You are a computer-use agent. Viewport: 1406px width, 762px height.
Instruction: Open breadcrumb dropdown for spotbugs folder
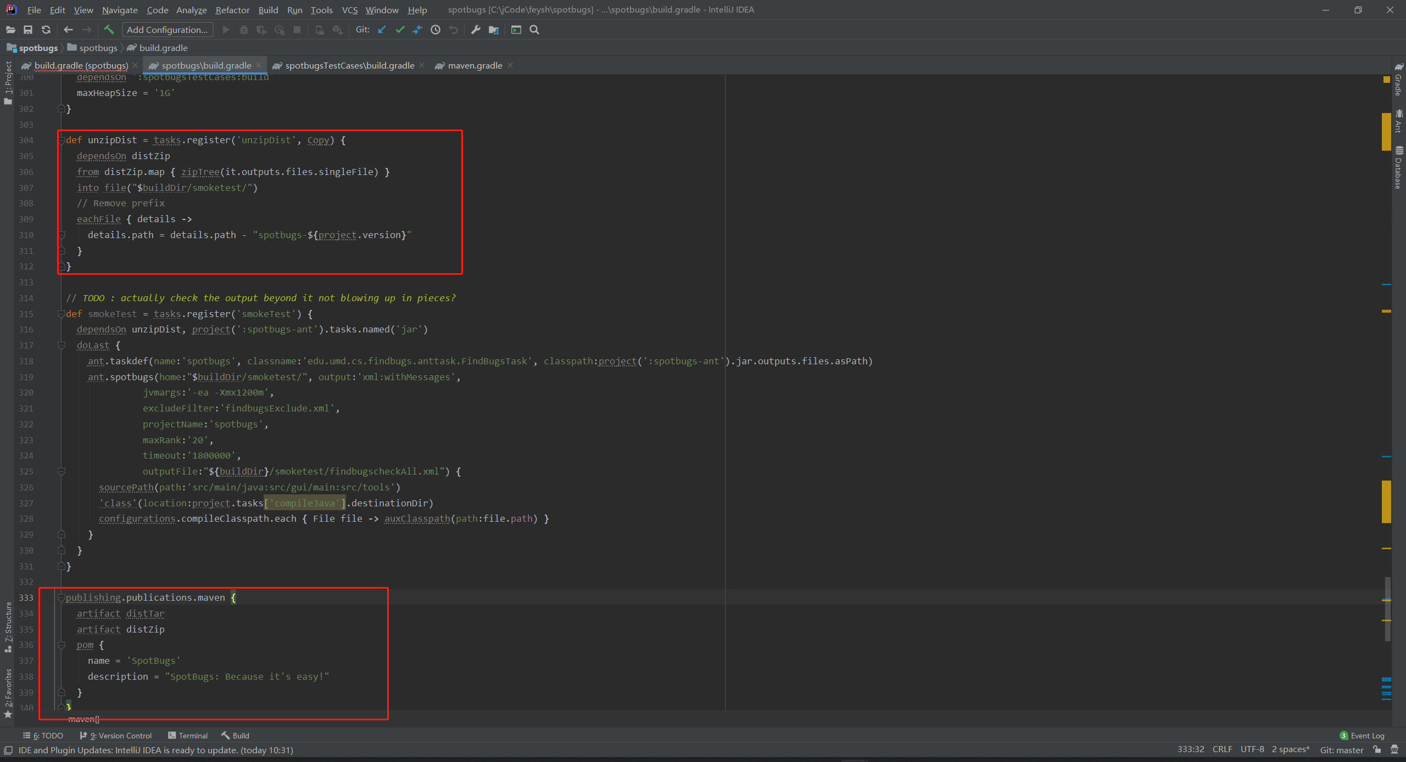pyautogui.click(x=98, y=48)
